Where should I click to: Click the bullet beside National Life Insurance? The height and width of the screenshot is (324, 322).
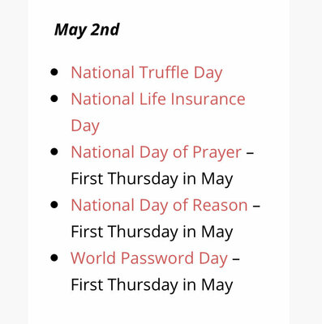point(54,99)
